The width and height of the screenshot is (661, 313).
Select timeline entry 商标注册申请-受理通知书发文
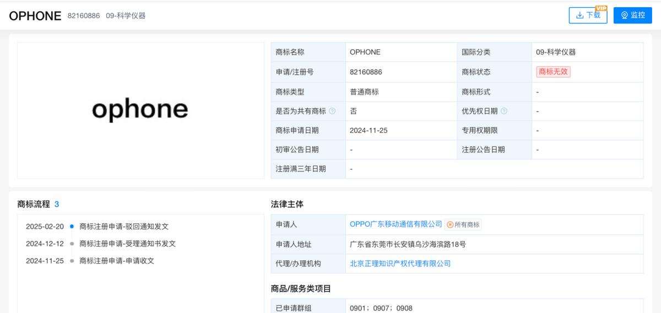pyautogui.click(x=128, y=244)
